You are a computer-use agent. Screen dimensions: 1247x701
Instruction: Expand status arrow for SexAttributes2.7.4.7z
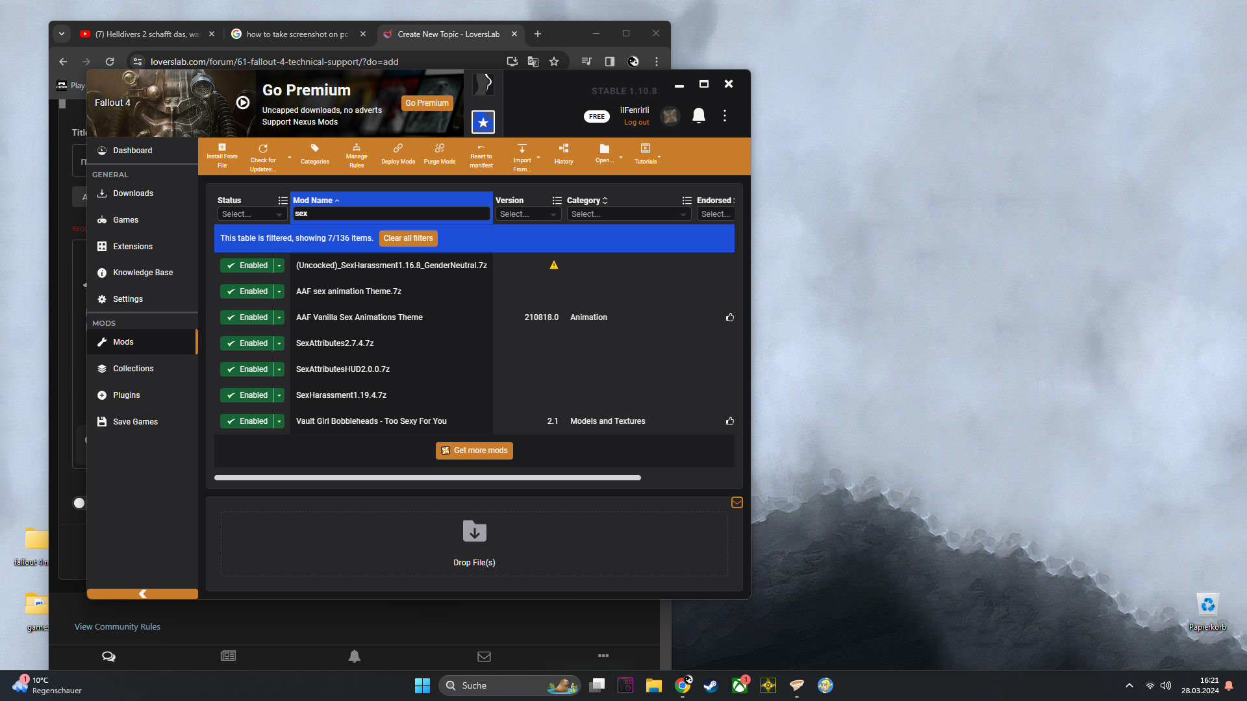[x=279, y=343]
